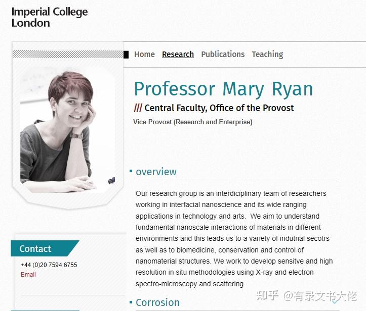Screen dimensions: 366x311
Task: Open the Central Faculty, Office of the Provost link
Action: (x=219, y=108)
